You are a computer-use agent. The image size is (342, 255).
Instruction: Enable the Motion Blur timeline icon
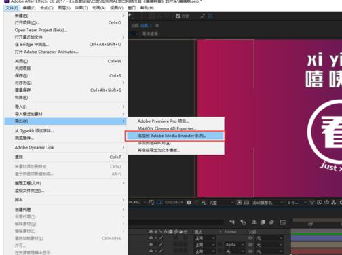click(271, 222)
